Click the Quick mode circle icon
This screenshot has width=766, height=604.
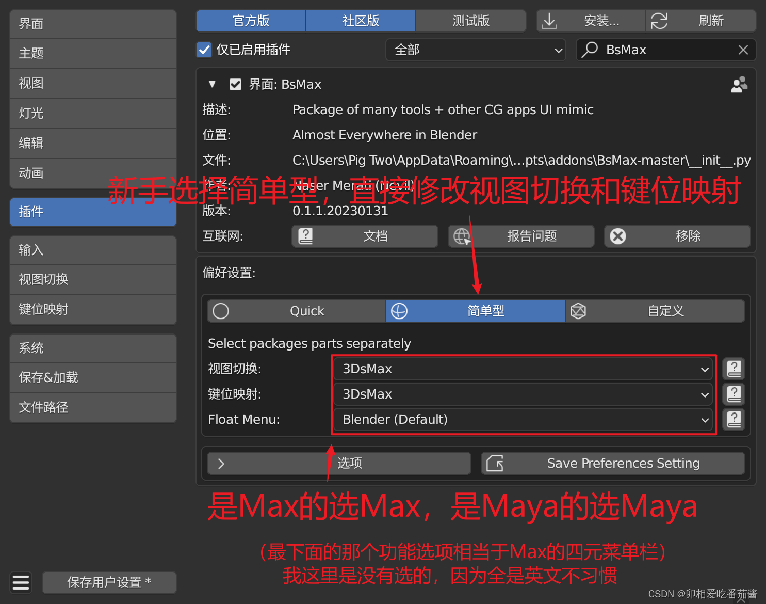pos(221,311)
